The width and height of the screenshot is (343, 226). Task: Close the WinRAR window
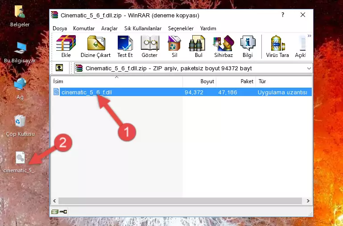tap(303, 15)
